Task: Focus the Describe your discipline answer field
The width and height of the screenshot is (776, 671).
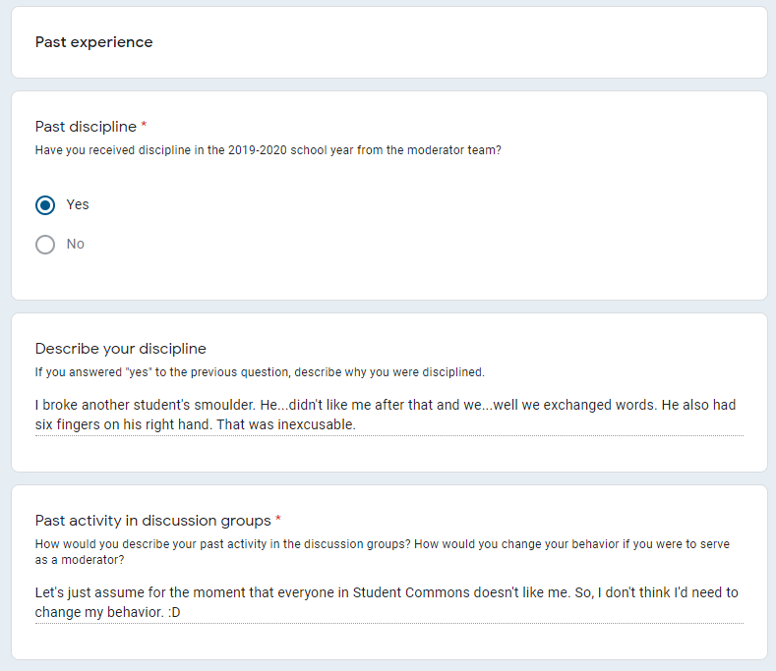Action: 389,415
